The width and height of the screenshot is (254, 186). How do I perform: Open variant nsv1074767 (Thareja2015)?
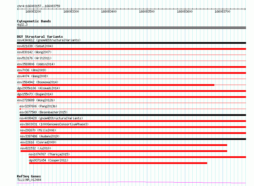49,154
